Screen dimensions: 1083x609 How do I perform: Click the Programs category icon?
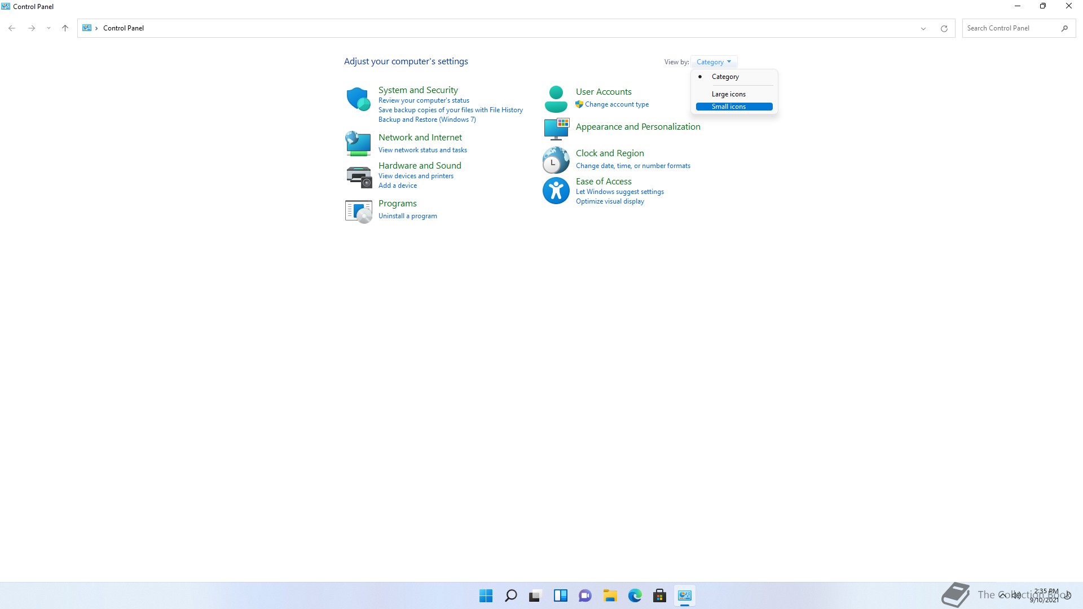[x=358, y=211]
